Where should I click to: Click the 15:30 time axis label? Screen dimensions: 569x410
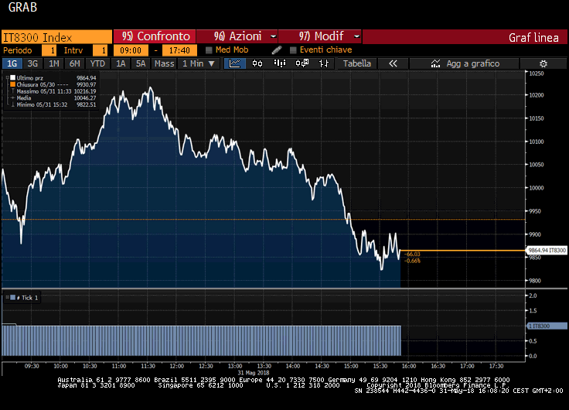380,366
